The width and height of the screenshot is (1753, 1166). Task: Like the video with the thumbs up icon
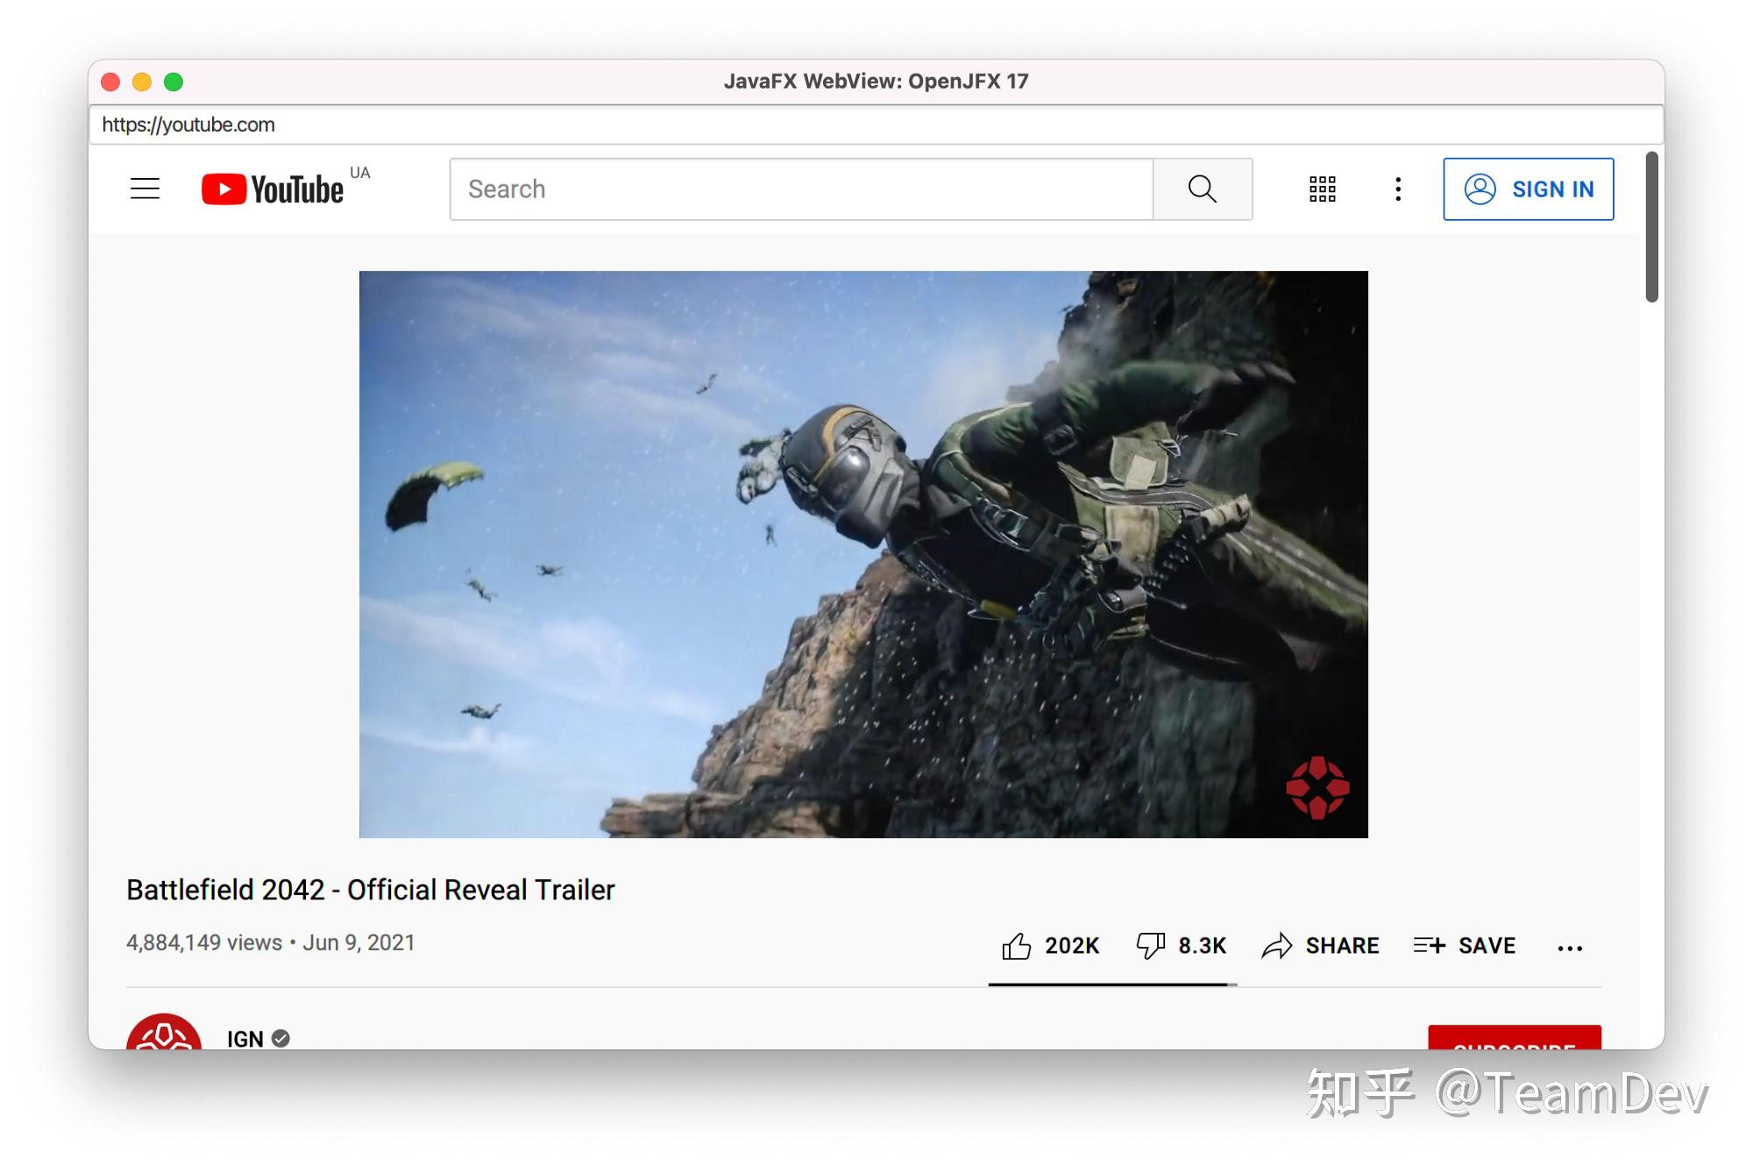(1018, 945)
